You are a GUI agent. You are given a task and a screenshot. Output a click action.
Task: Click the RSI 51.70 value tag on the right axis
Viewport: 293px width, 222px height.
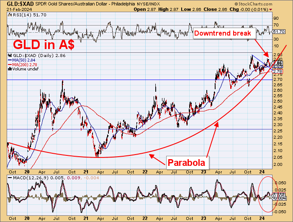(279, 32)
